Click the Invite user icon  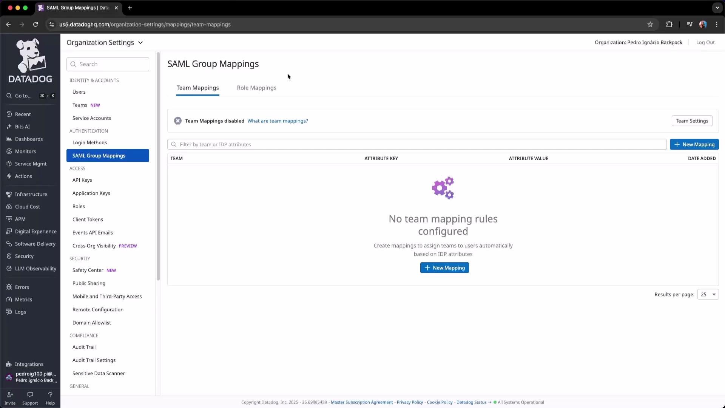point(10,395)
